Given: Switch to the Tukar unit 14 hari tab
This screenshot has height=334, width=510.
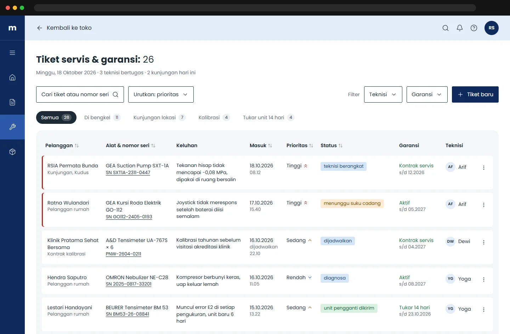Looking at the screenshot, I should click(x=268, y=117).
